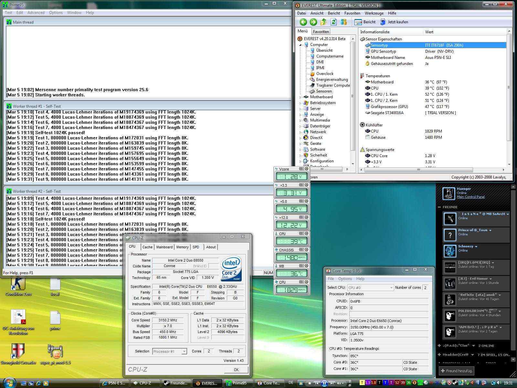Open the Schnoesy friend dropdown arrow
517x388 pixels.
476,246
